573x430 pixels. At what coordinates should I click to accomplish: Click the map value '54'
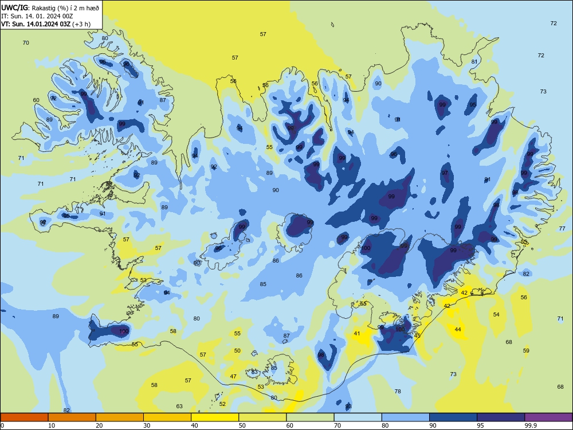(496, 314)
